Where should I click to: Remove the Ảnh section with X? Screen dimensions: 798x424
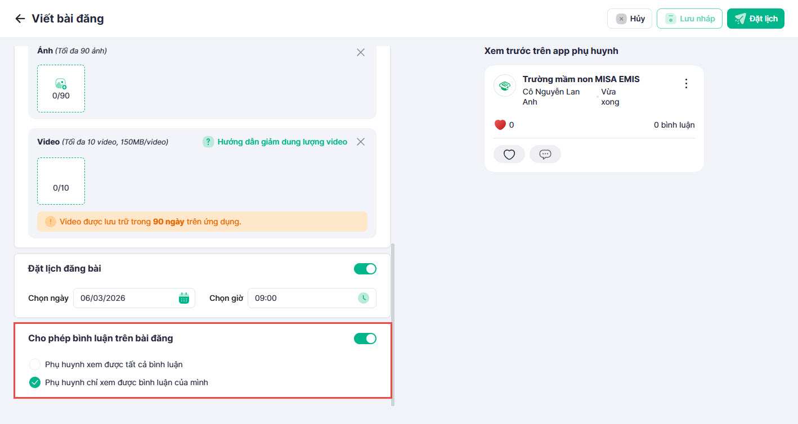click(x=361, y=52)
